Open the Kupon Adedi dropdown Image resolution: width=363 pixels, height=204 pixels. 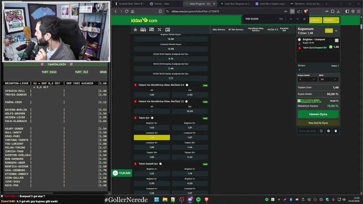[307, 79]
